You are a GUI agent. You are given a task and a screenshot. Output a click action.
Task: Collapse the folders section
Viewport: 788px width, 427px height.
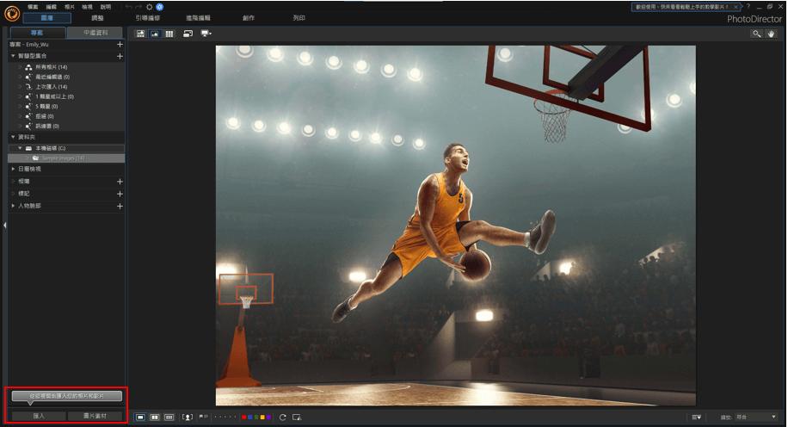tap(13, 137)
